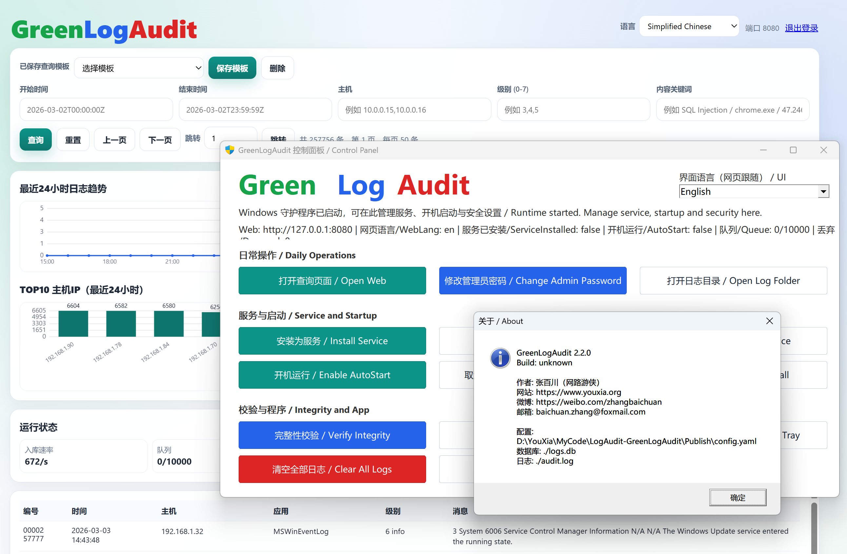Open the Simplified Chinese language dropdown
This screenshot has width=847, height=554.
689,26
